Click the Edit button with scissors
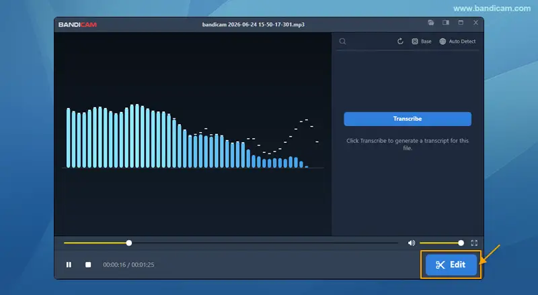 [x=451, y=265]
